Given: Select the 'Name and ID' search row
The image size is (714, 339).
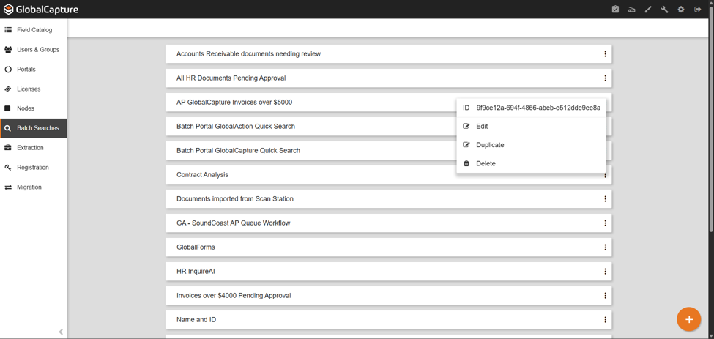Looking at the screenshot, I should point(388,319).
